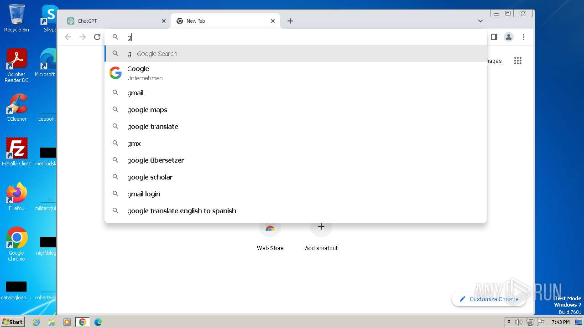Image resolution: width=584 pixels, height=328 pixels.
Task: Choose the 'gmx' suggestion
Action: (296, 143)
